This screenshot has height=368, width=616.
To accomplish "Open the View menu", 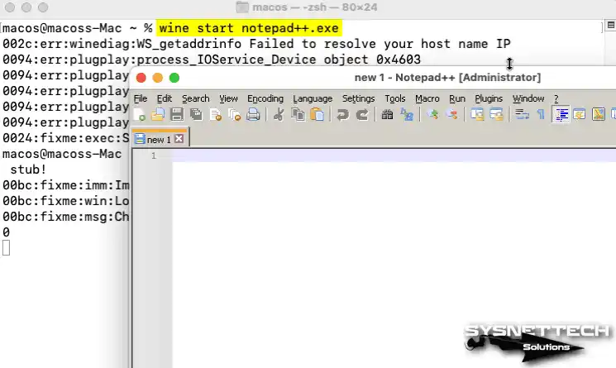I will click(x=228, y=98).
